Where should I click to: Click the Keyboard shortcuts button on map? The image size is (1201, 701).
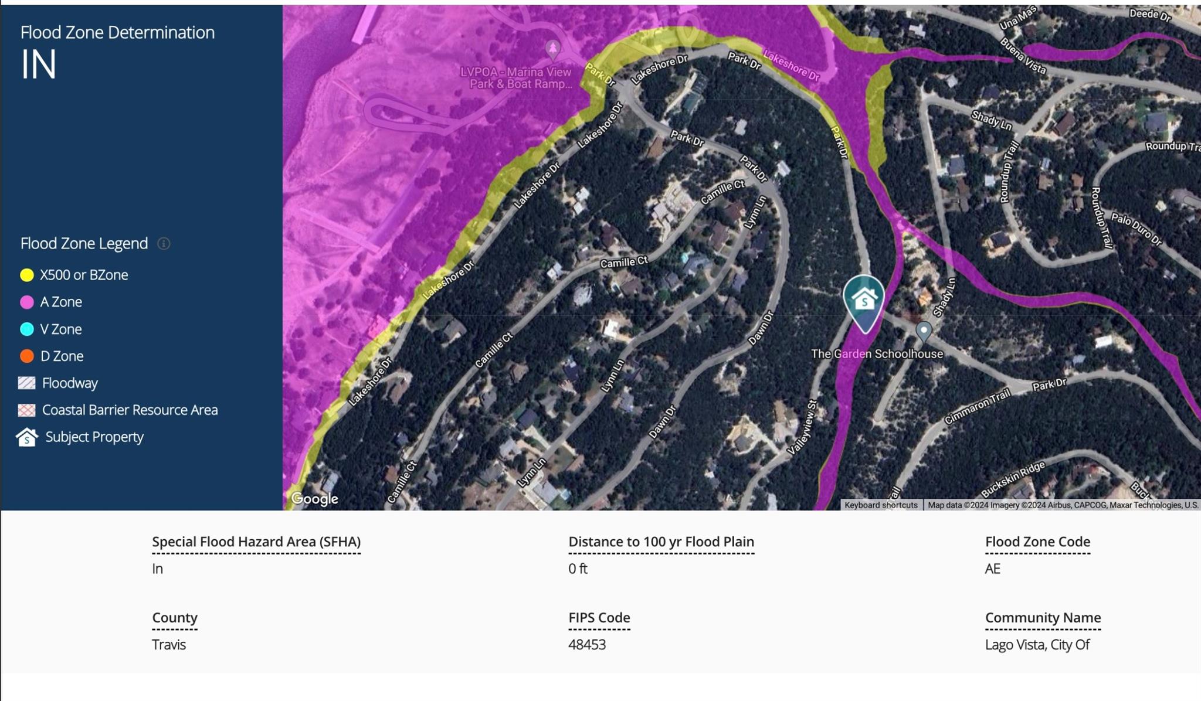[x=881, y=505]
